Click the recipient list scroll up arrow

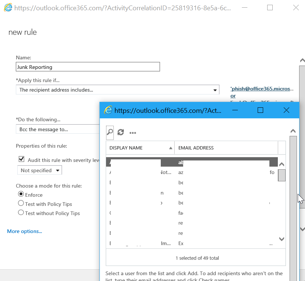282,164
